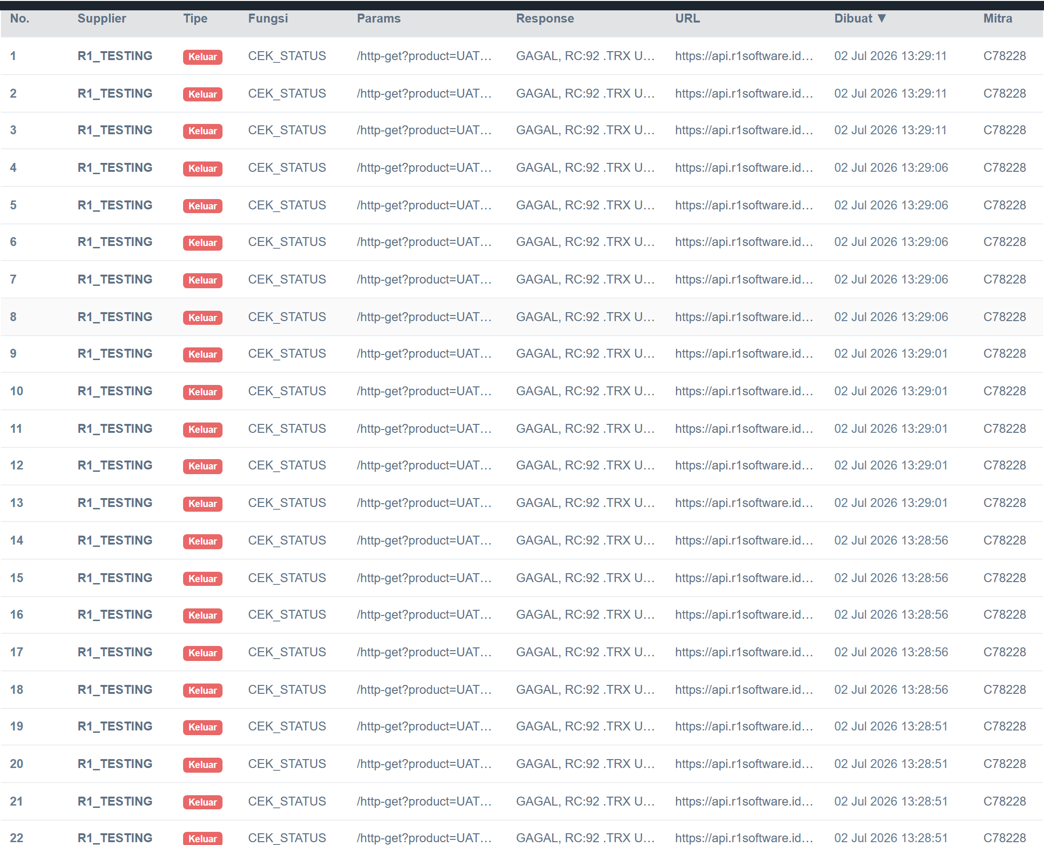
Task: Open the /http-get params cell in row 20
Action: 424,764
